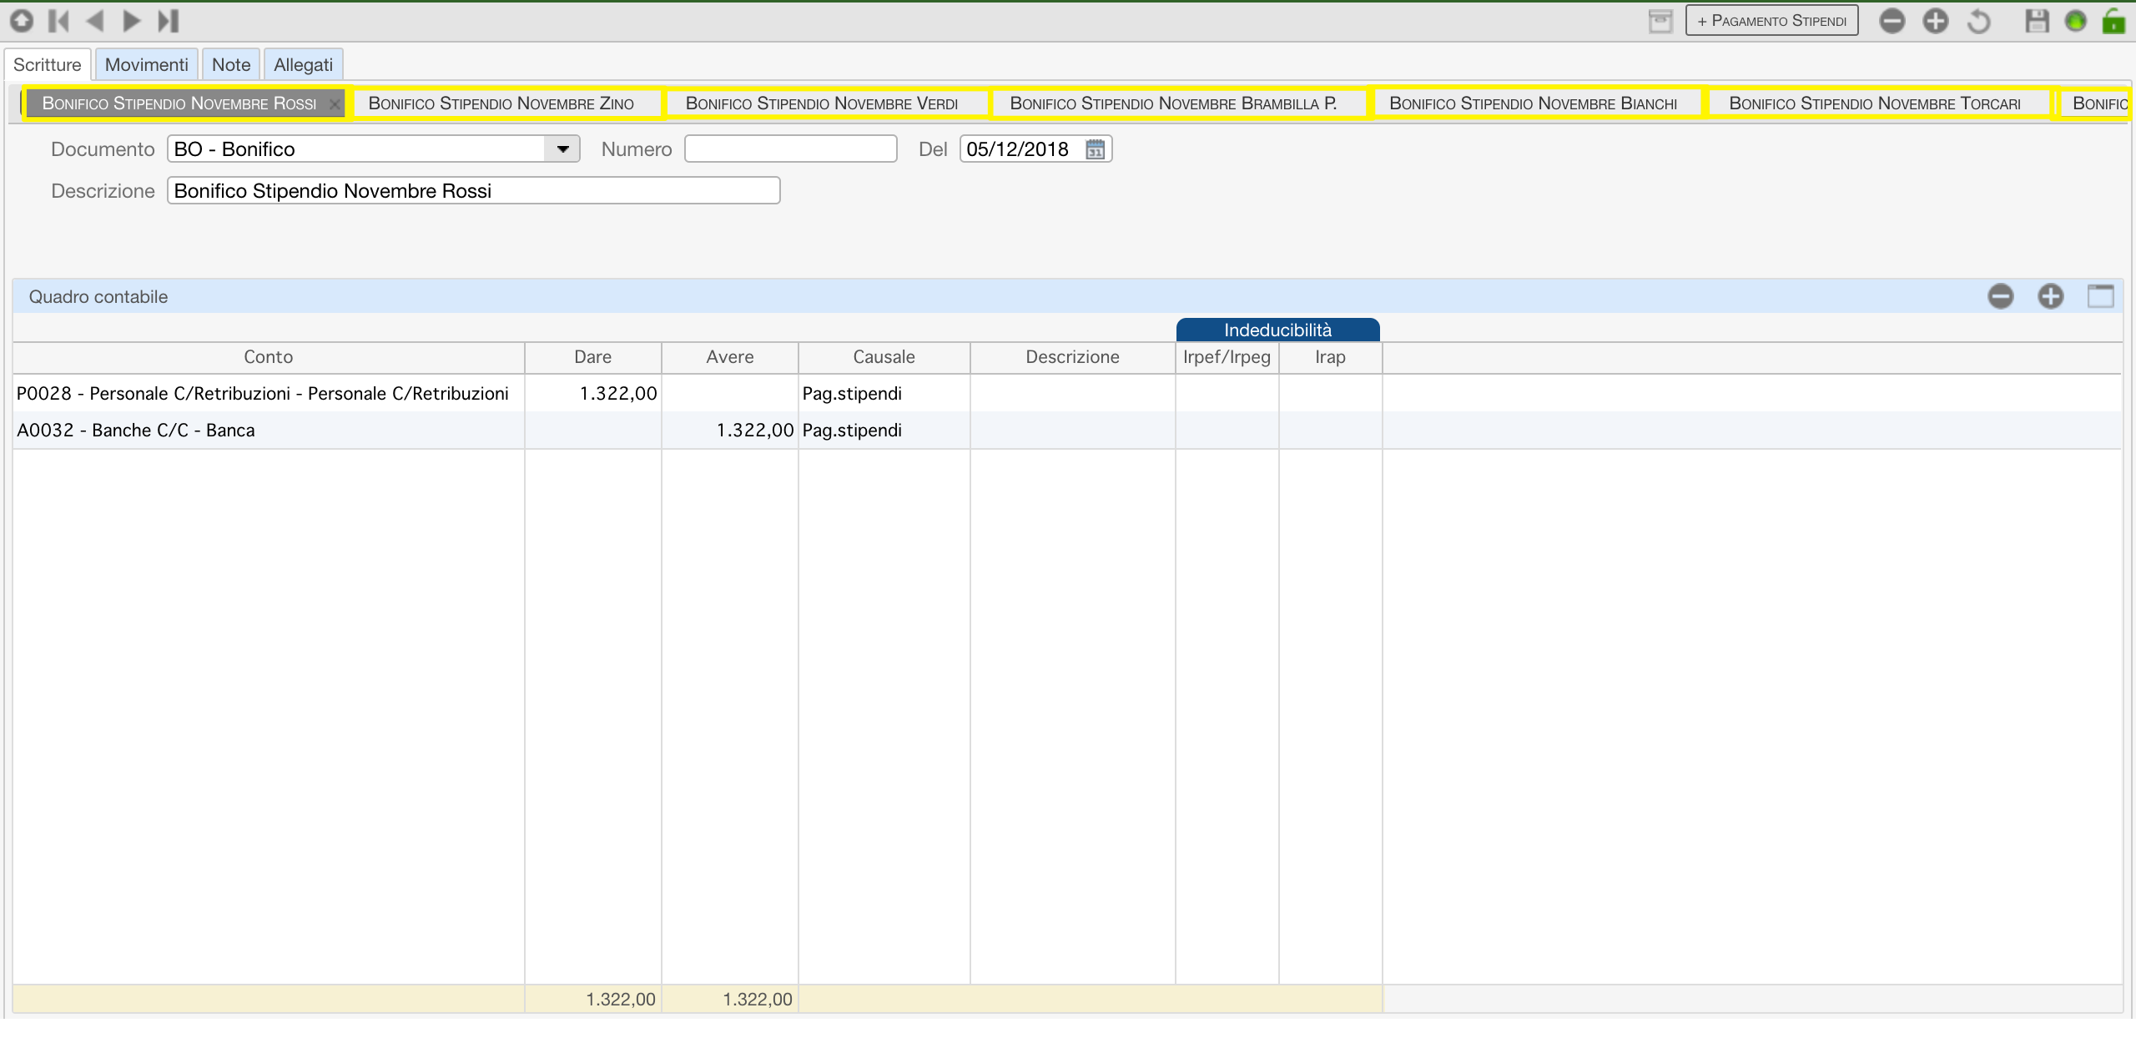The image size is (2136, 1053).
Task: Click Pag.stipendi causale in P0028 row
Action: pyautogui.click(x=852, y=393)
